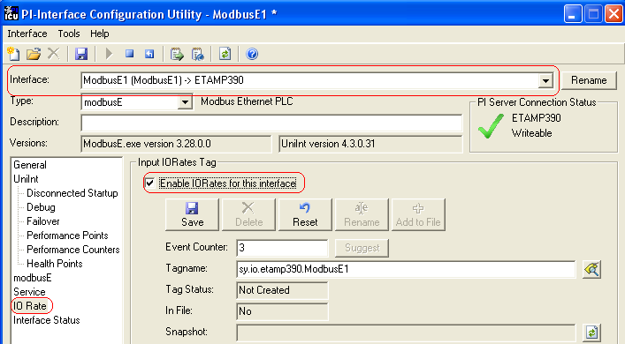Click the empty Snapshot field
The image size is (625, 344).
coord(406,333)
